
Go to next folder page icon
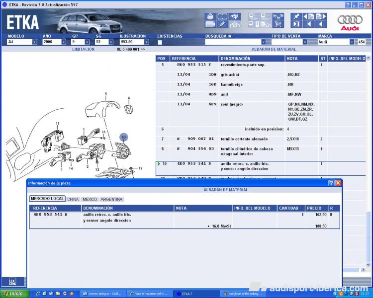click(x=321, y=16)
